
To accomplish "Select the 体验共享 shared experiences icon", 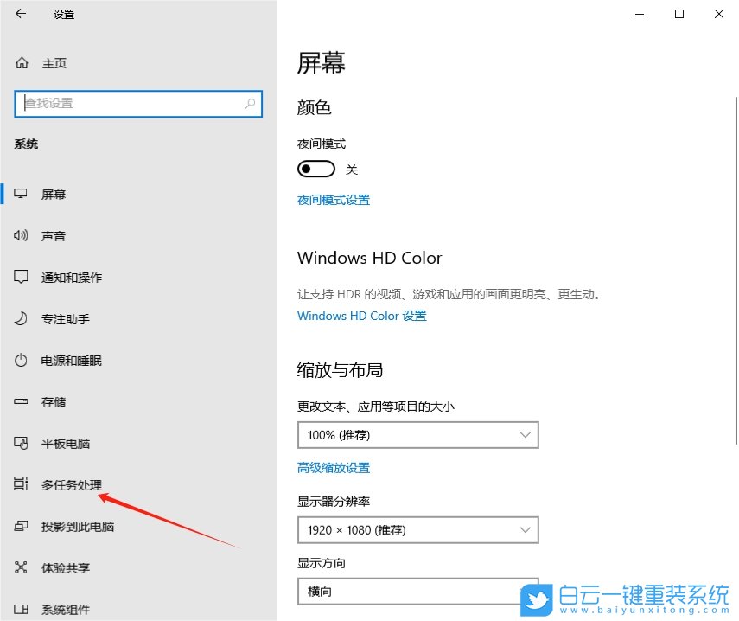I will [x=21, y=567].
